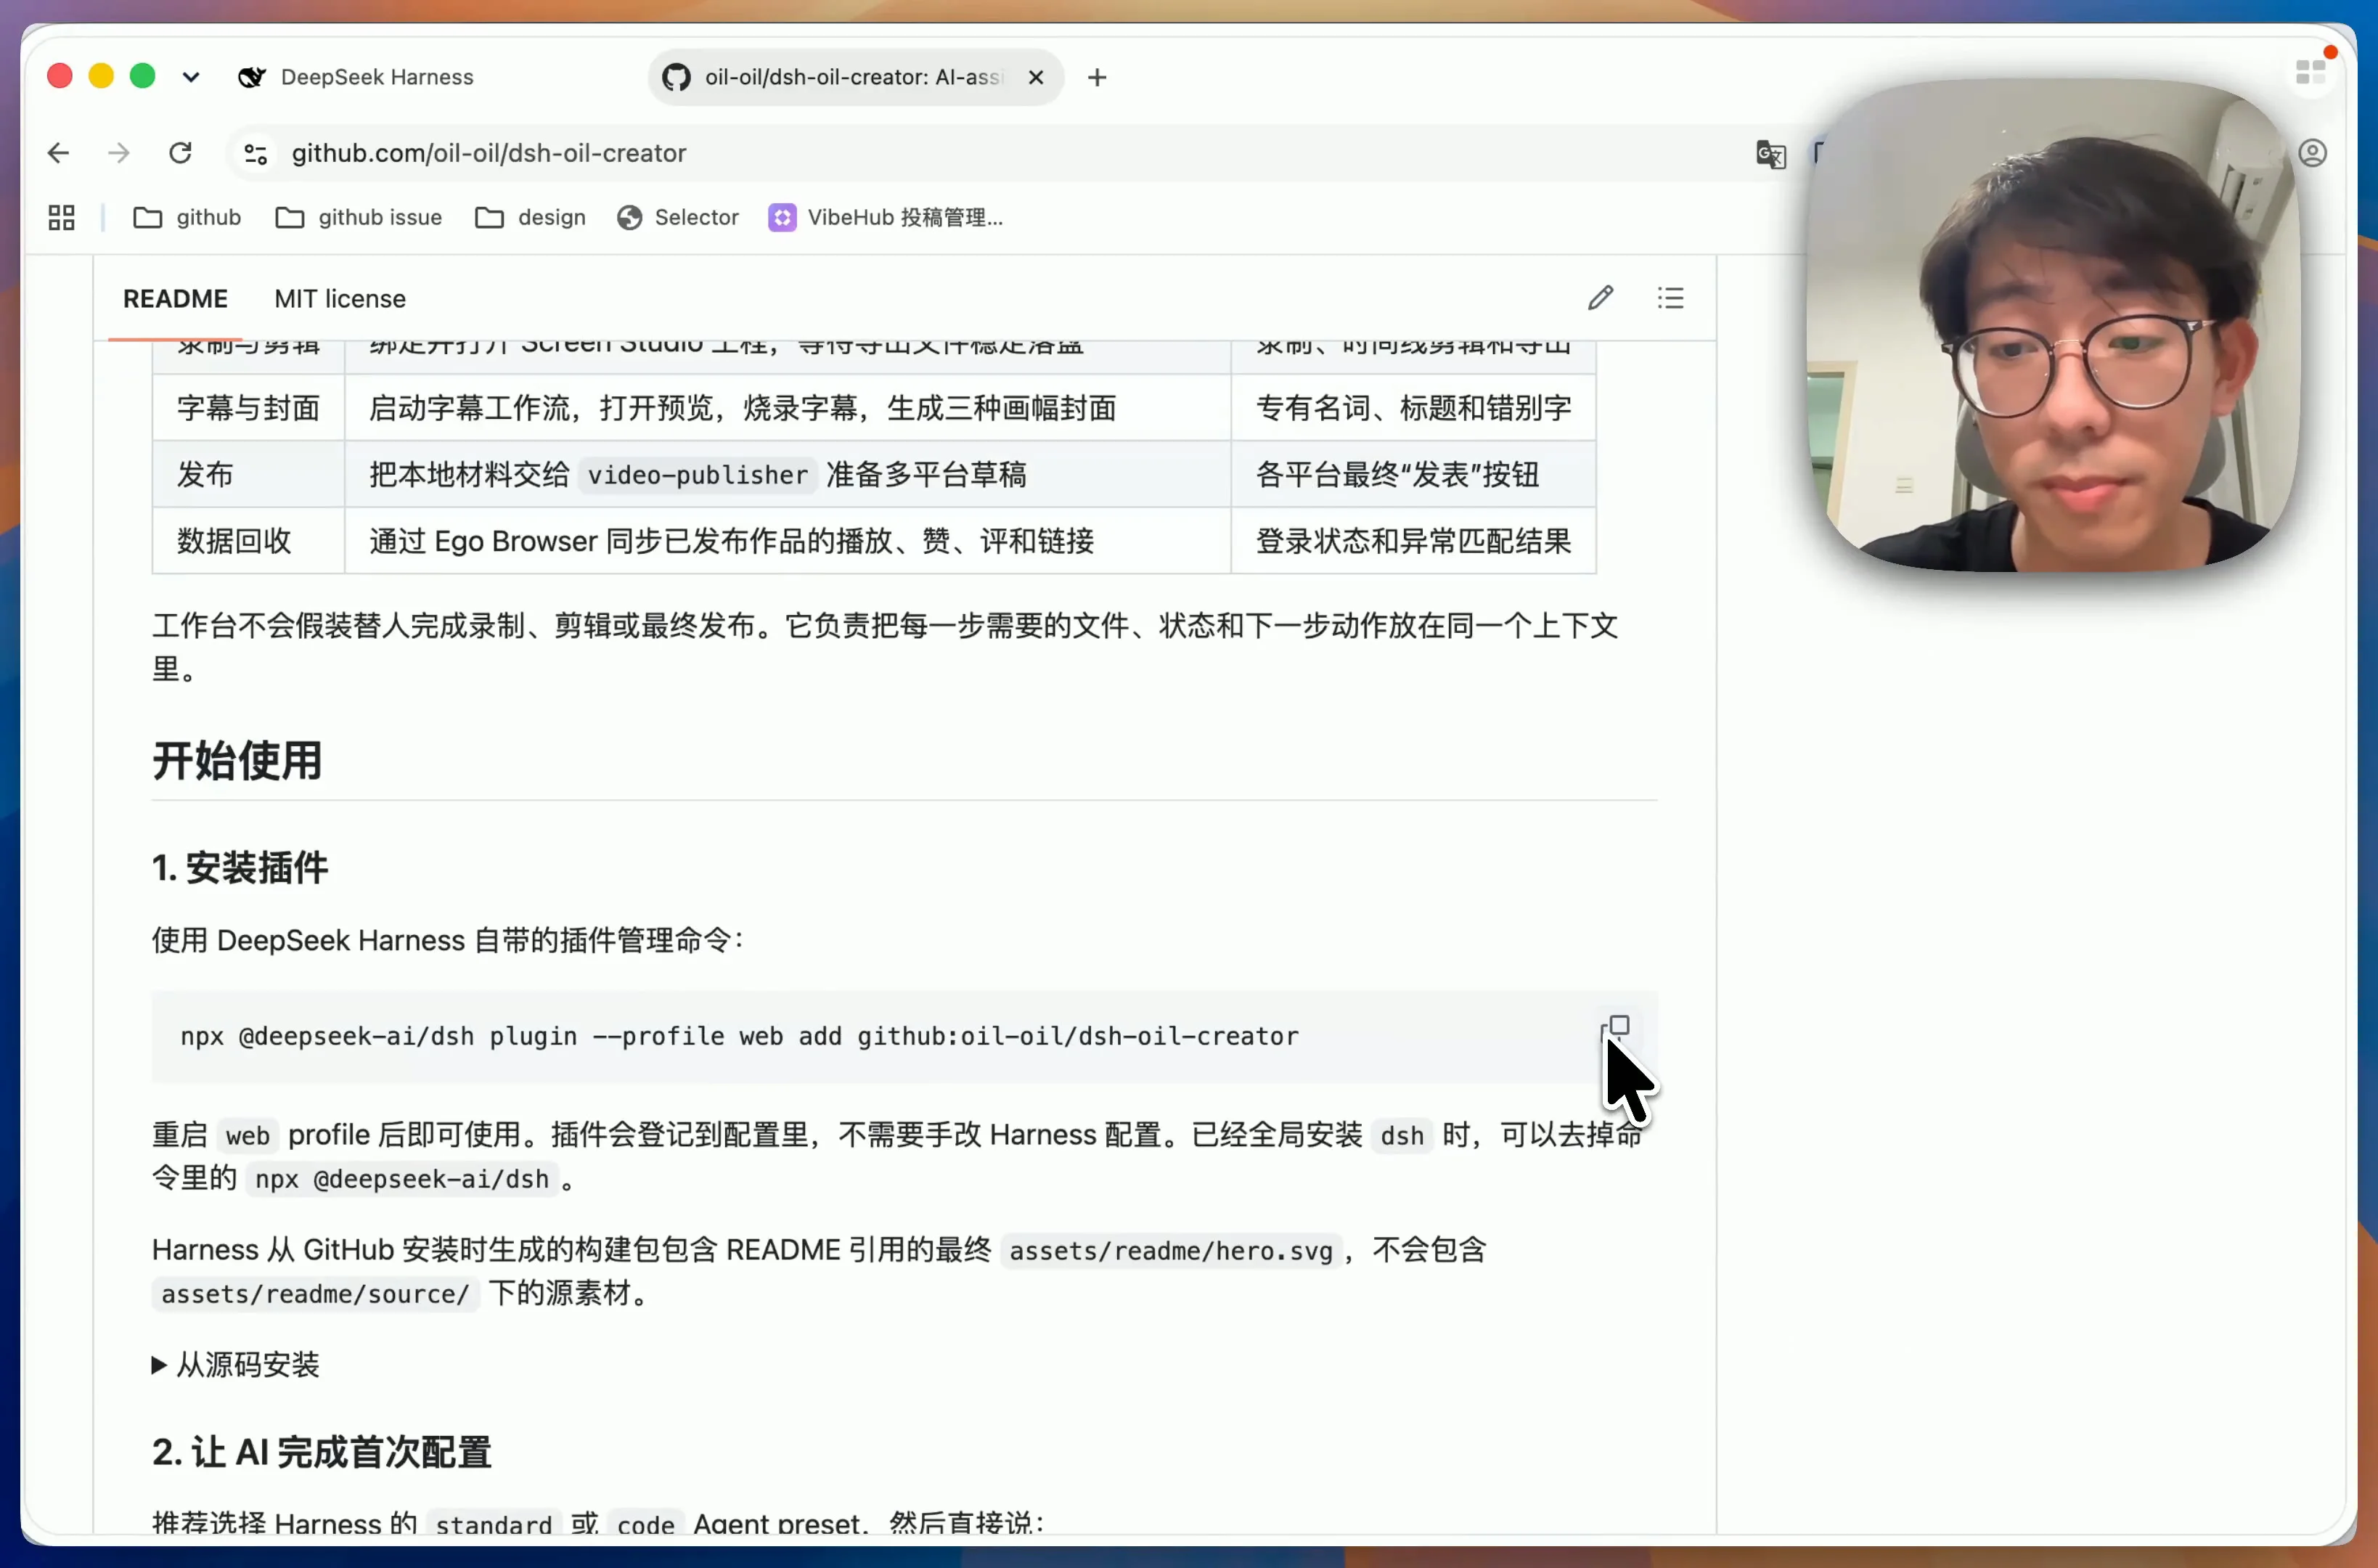The image size is (2378, 1568).
Task: Open the design bookmarks folder
Action: pyautogui.click(x=530, y=217)
